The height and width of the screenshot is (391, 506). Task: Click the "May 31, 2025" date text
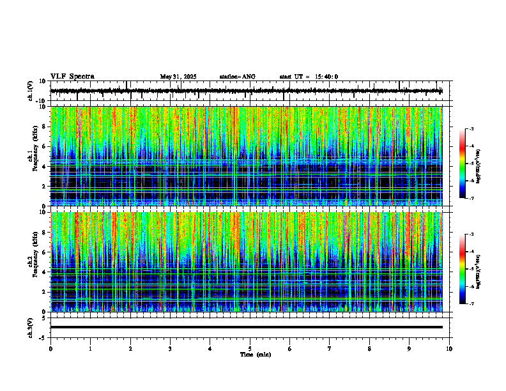[178, 77]
